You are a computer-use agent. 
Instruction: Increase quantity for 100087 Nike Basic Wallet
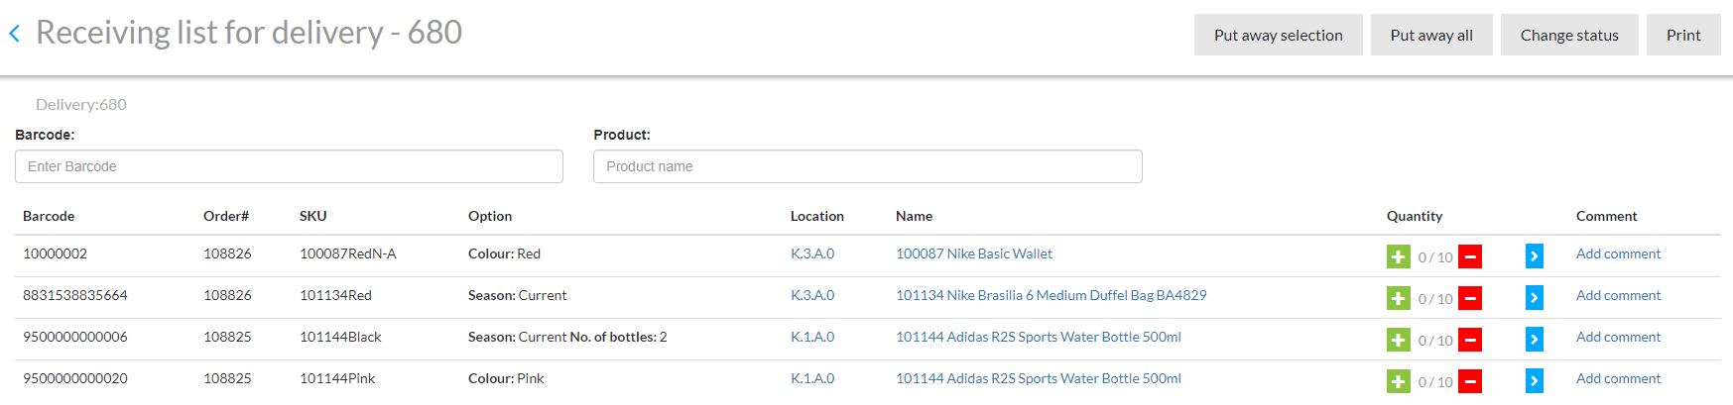pyautogui.click(x=1398, y=256)
